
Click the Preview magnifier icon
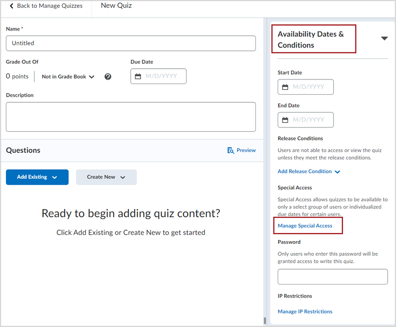231,150
